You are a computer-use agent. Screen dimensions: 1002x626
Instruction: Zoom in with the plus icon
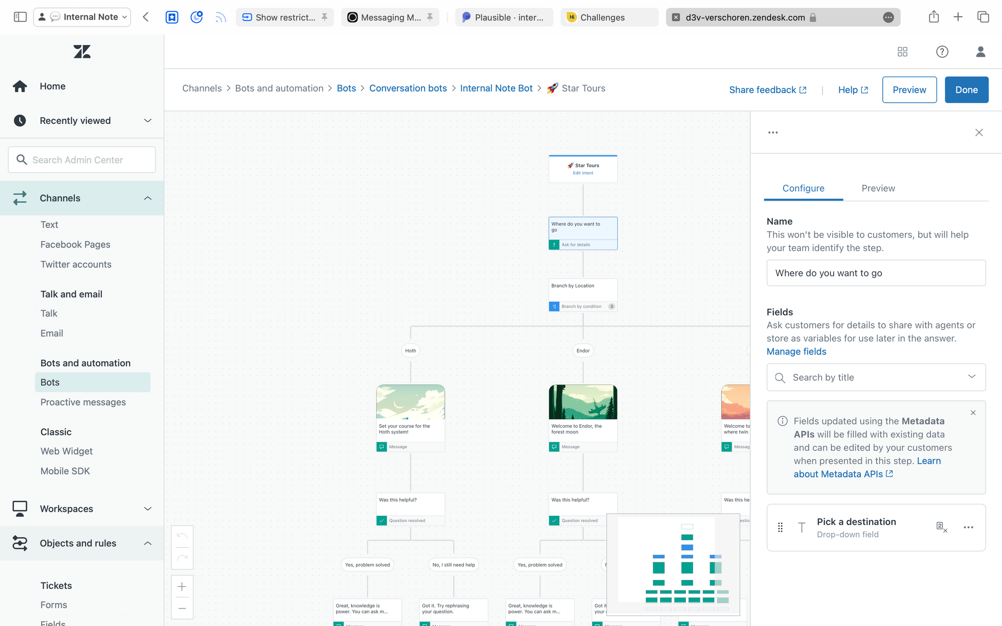[182, 586]
